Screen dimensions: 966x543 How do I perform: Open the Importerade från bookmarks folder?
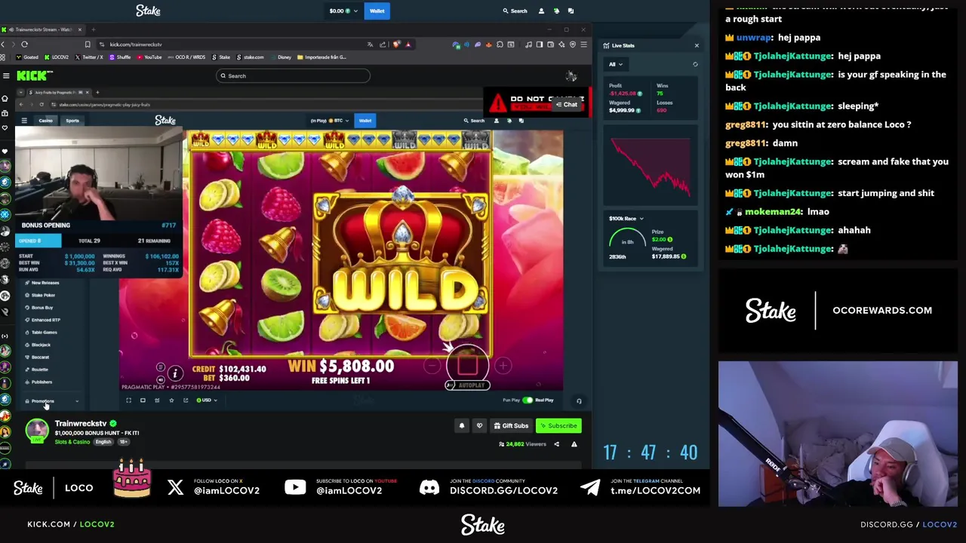click(x=322, y=57)
